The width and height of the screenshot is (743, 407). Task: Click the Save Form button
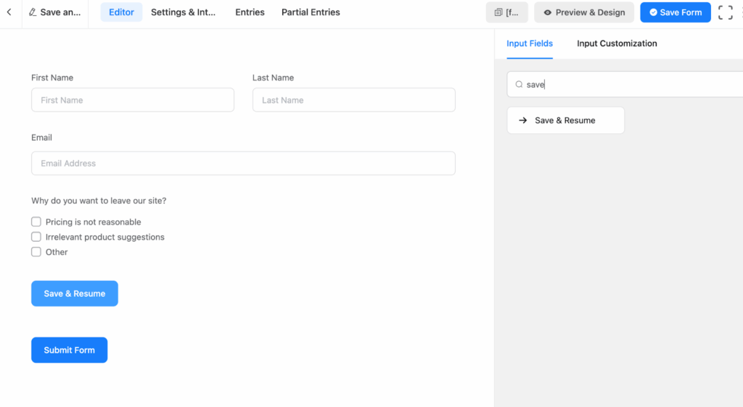676,12
